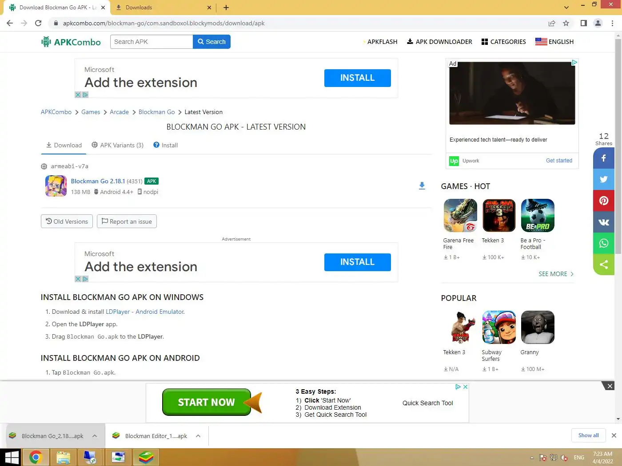622x466 pixels.
Task: Share on VK
Action: click(x=604, y=222)
